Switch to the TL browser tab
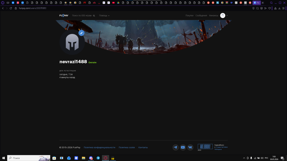 (x=218, y=3)
